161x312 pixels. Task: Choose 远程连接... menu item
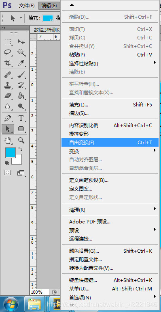[110, 238]
